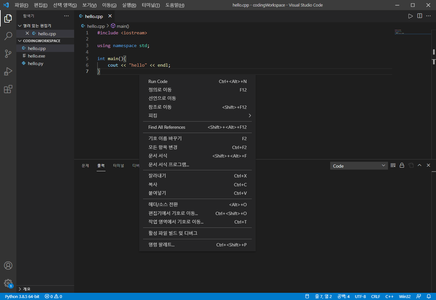Select hello.exe in the file tree
436x300 pixels.
click(x=45, y=56)
